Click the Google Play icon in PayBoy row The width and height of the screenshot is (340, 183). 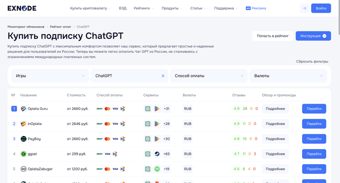[x=157, y=139]
